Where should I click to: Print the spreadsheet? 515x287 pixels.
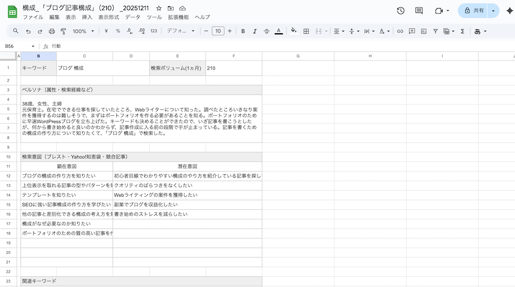pos(51,31)
